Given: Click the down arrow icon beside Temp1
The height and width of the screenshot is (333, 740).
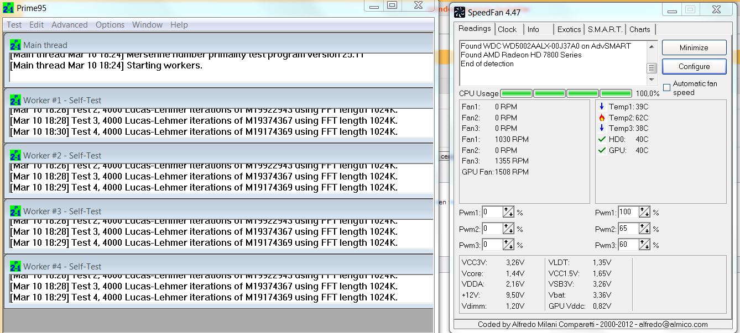Looking at the screenshot, I should pyautogui.click(x=602, y=106).
